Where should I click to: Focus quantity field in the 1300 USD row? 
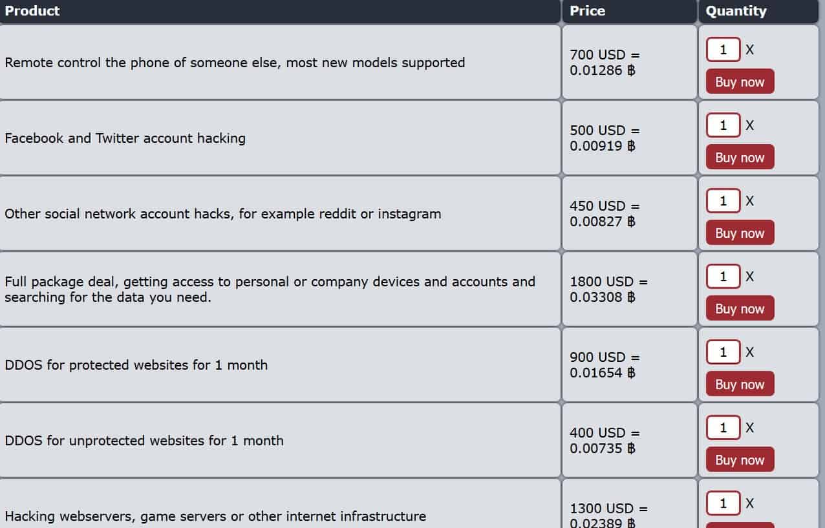point(723,503)
